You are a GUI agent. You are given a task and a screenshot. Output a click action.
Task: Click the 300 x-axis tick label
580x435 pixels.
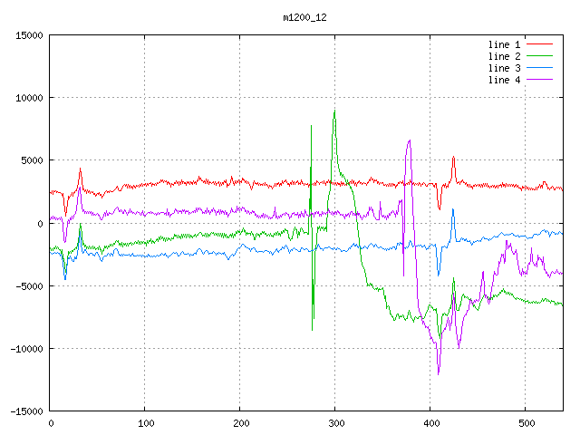pyautogui.click(x=335, y=423)
